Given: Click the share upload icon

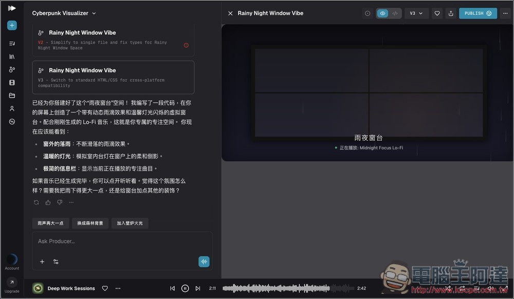Looking at the screenshot, I should click(451, 13).
